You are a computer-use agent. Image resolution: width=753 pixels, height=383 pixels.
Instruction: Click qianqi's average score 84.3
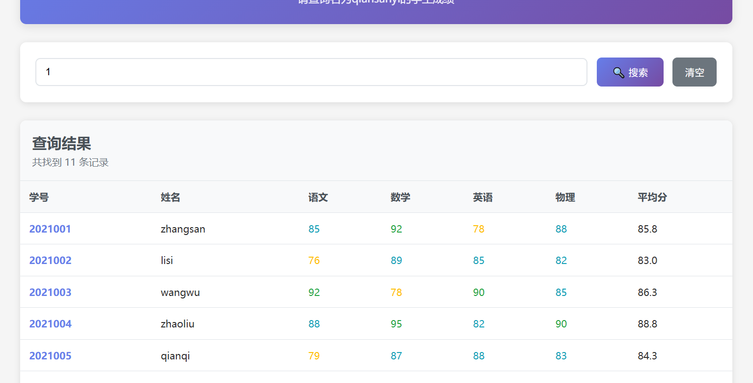(647, 355)
